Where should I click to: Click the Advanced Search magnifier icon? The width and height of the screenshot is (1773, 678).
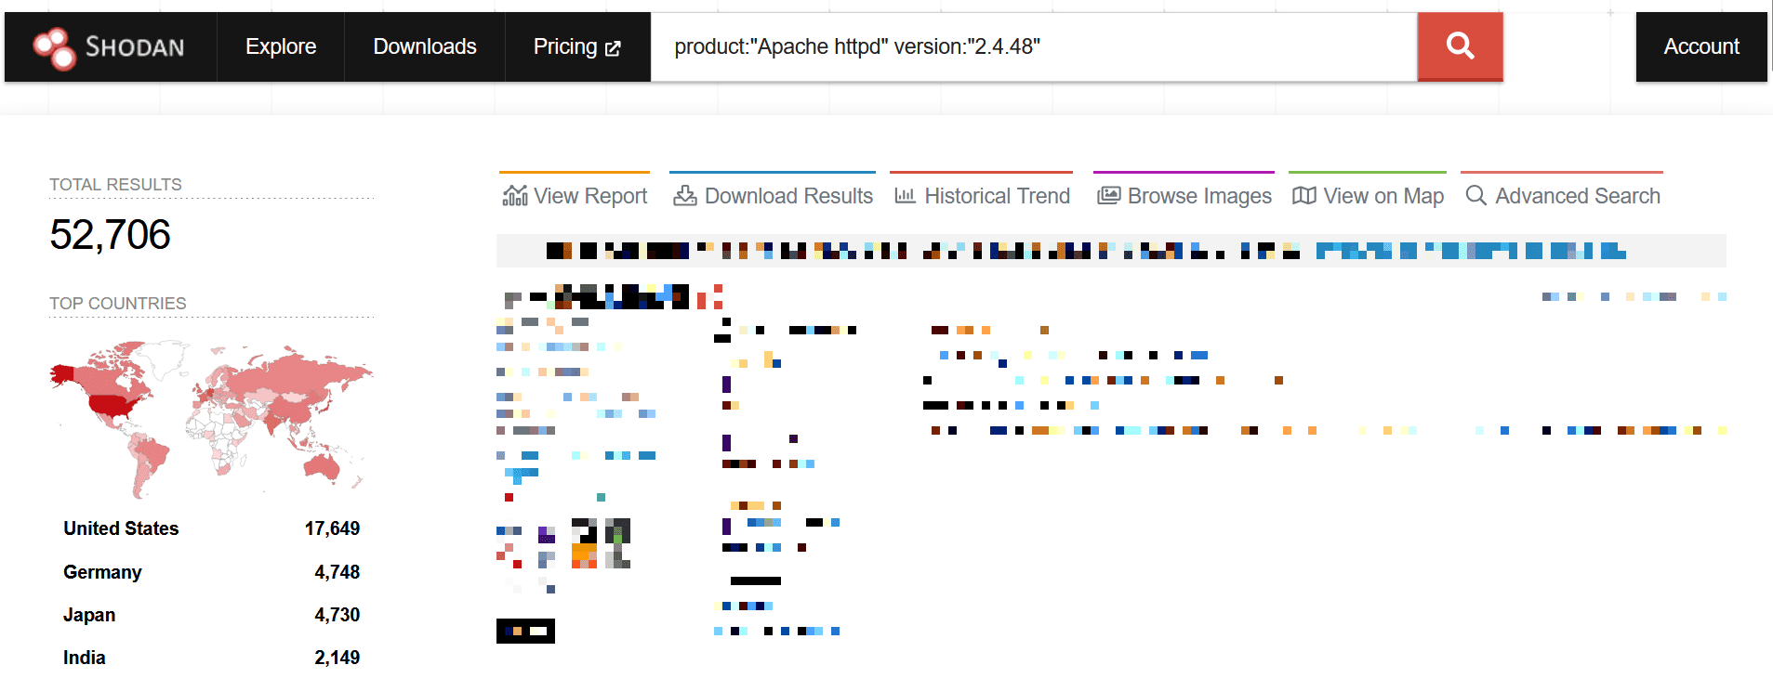point(1475,196)
